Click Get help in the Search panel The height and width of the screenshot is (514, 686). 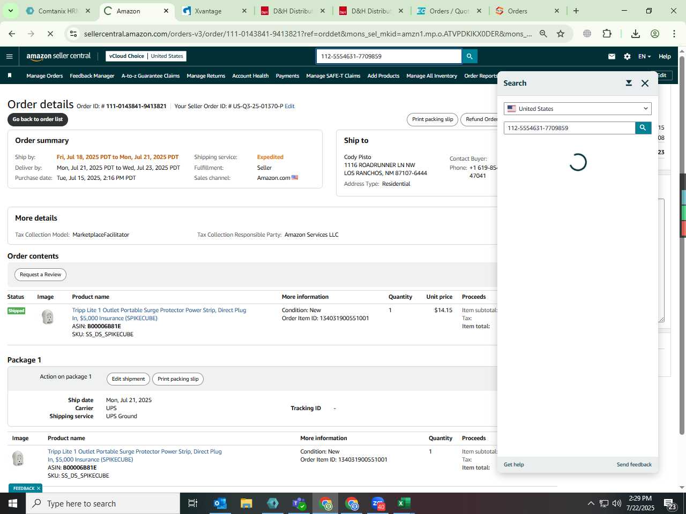click(514, 465)
